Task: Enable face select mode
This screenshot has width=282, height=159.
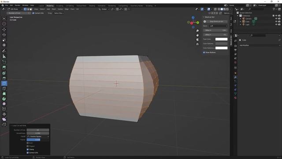Action: pos(31,9)
